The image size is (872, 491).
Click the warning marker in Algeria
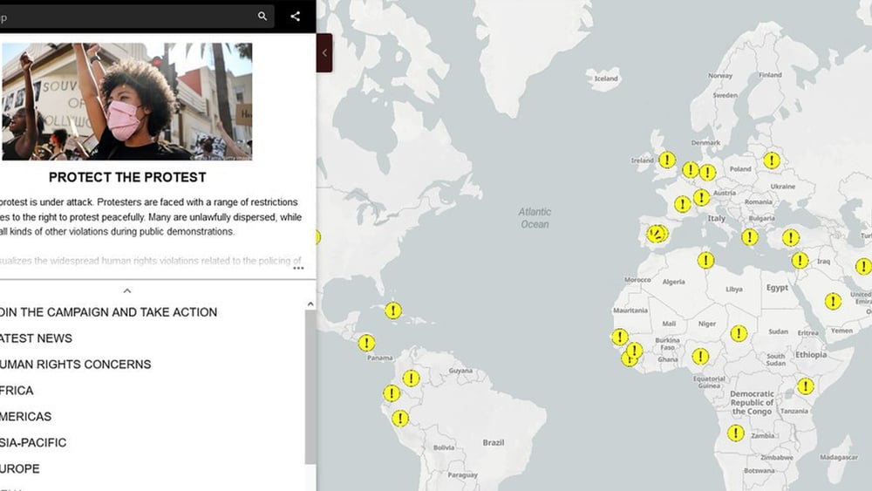pos(705,260)
